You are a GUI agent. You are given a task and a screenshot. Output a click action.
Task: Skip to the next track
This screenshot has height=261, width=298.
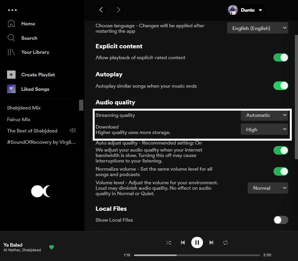coord(211,243)
